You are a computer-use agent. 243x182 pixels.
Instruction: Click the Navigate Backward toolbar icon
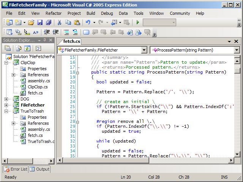click(114, 22)
